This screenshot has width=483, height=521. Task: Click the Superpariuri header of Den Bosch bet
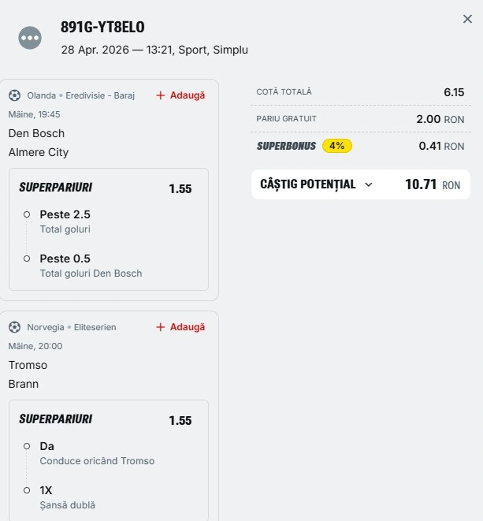[56, 188]
